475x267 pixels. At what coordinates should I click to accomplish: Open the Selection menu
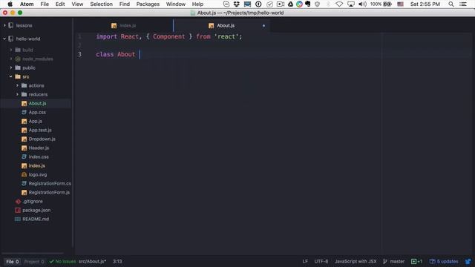pyautogui.click(x=101, y=4)
